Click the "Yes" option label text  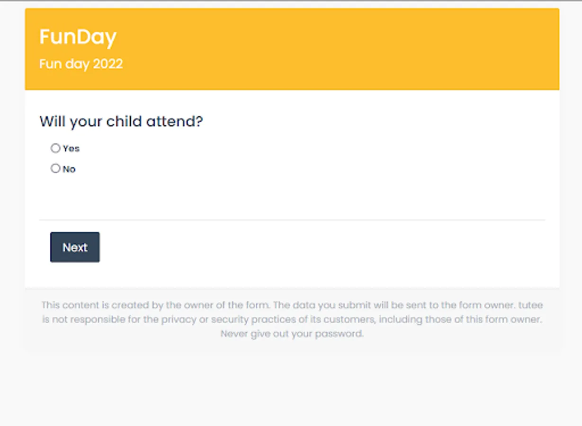[71, 149]
